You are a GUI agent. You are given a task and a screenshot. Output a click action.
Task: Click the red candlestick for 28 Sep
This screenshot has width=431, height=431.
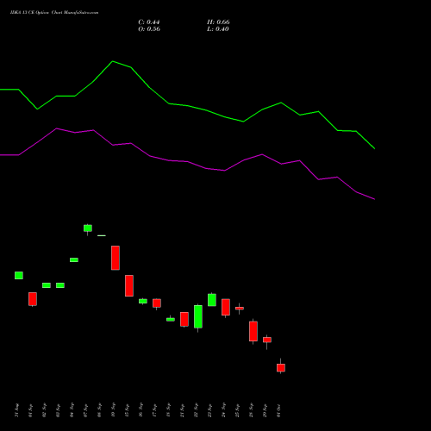(x=253, y=331)
